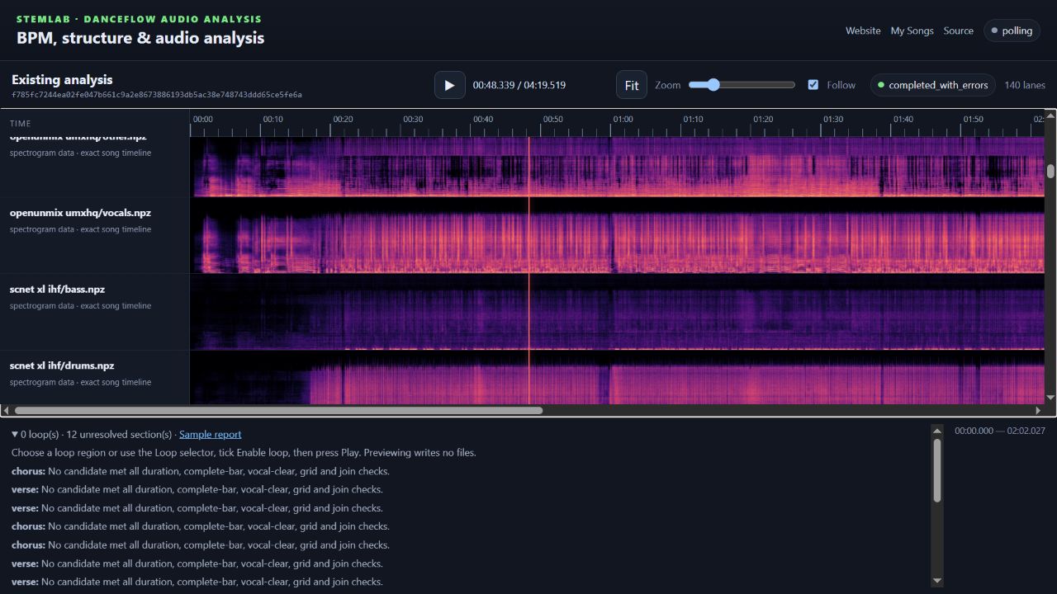The image size is (1057, 594).
Task: Click the TIME column header
Action: (x=21, y=124)
